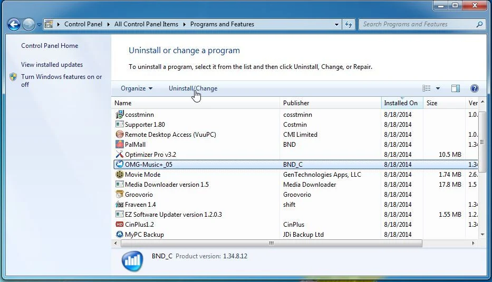Expand arrow after Control Panel breadcrumb
This screenshot has width=492, height=282.
coord(108,24)
